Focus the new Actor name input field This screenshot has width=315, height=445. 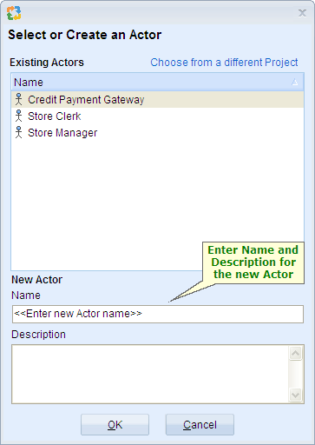pos(158,314)
